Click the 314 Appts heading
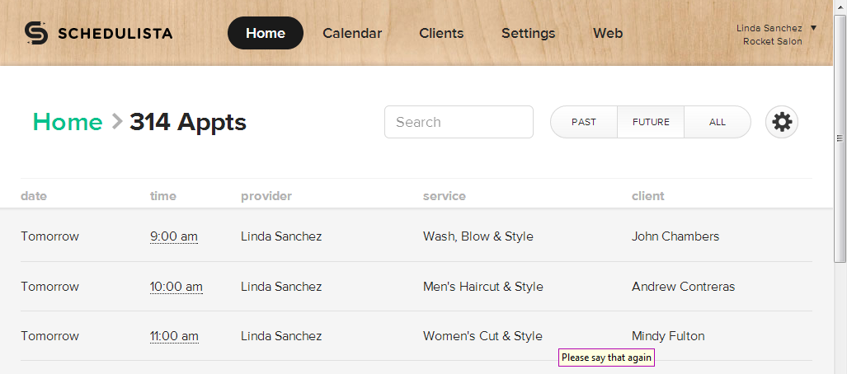 [x=188, y=122]
